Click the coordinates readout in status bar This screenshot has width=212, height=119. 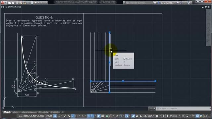(x=31, y=116)
